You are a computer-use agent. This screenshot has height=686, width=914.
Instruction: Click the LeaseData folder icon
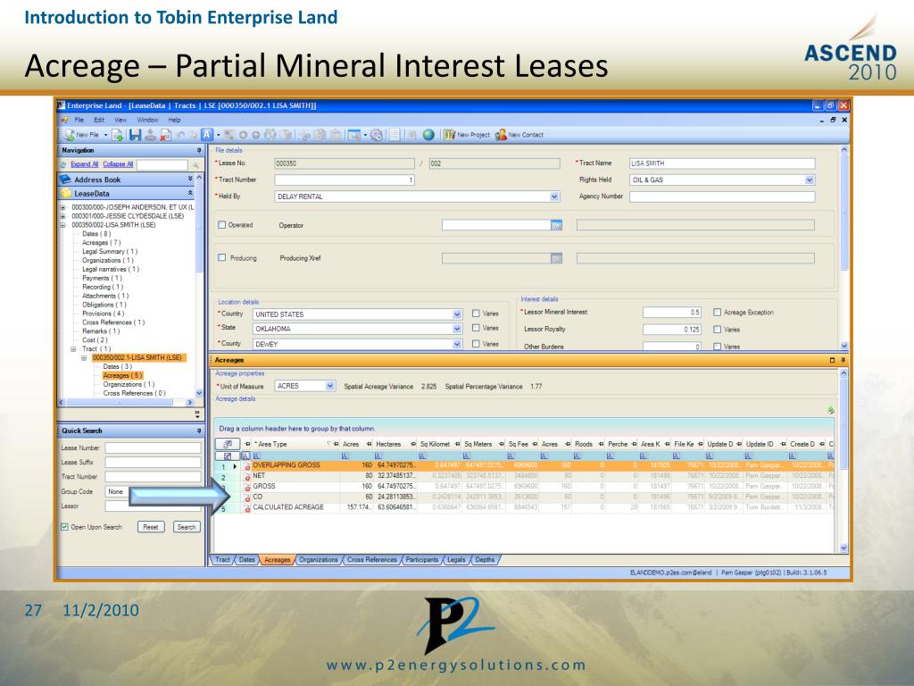point(66,193)
